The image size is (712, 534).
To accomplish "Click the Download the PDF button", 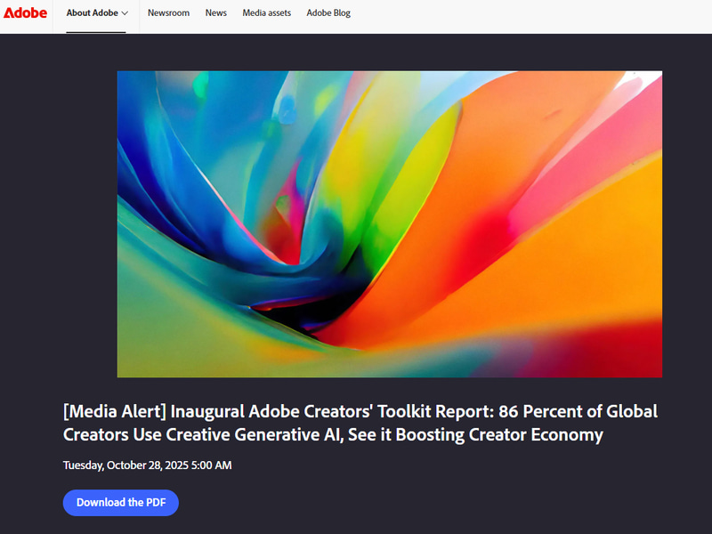I will click(x=121, y=502).
